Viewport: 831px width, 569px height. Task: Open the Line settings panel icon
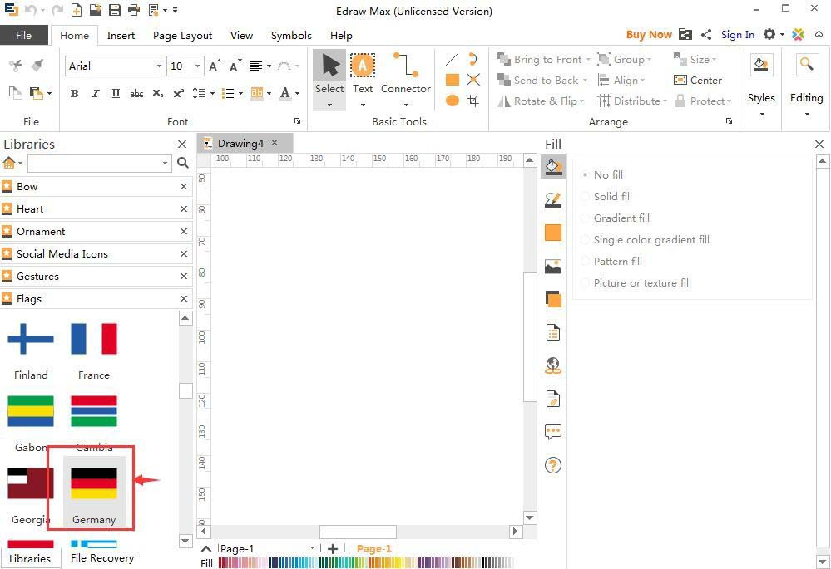point(553,199)
